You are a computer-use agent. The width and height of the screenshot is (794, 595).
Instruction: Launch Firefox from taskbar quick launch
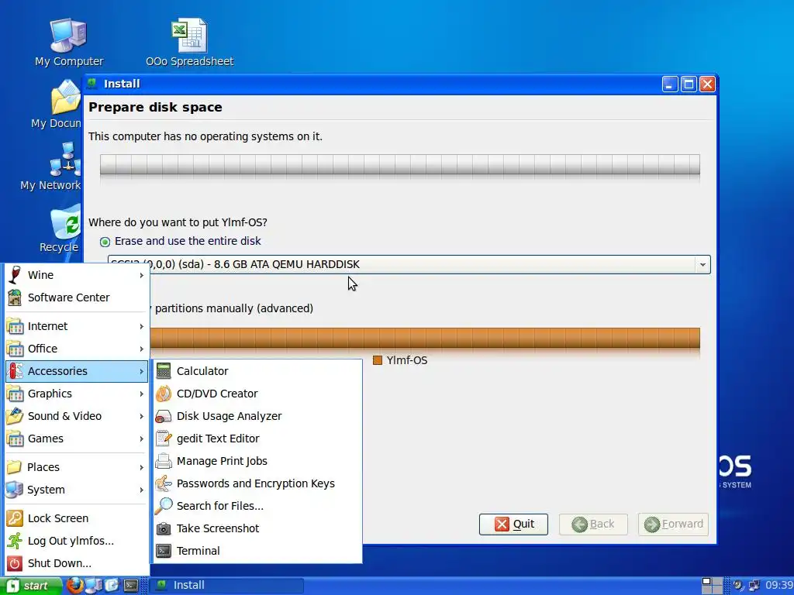75,586
